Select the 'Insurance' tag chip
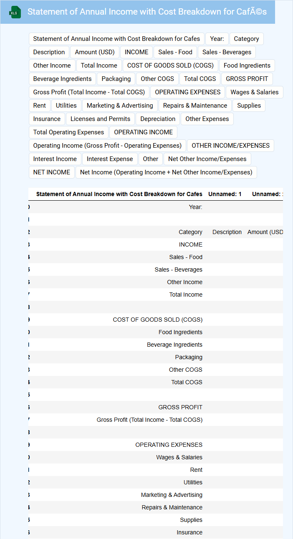 (x=47, y=119)
